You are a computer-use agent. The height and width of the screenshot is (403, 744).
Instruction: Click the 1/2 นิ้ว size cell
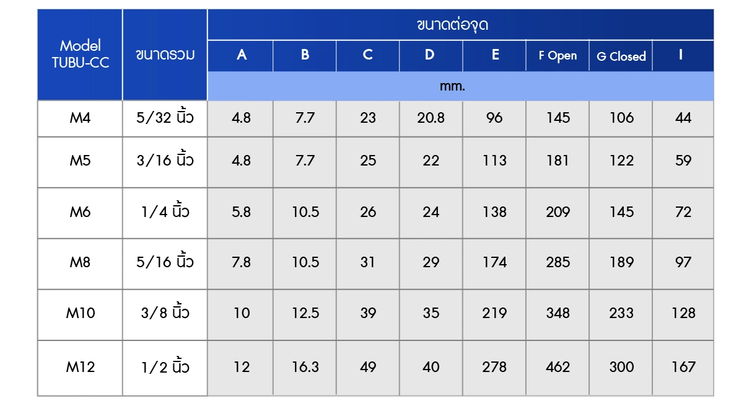(165, 368)
